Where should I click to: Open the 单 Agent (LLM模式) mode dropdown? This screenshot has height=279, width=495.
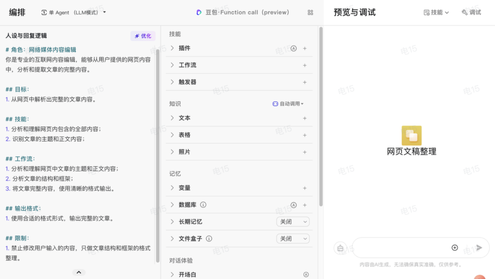click(x=74, y=12)
